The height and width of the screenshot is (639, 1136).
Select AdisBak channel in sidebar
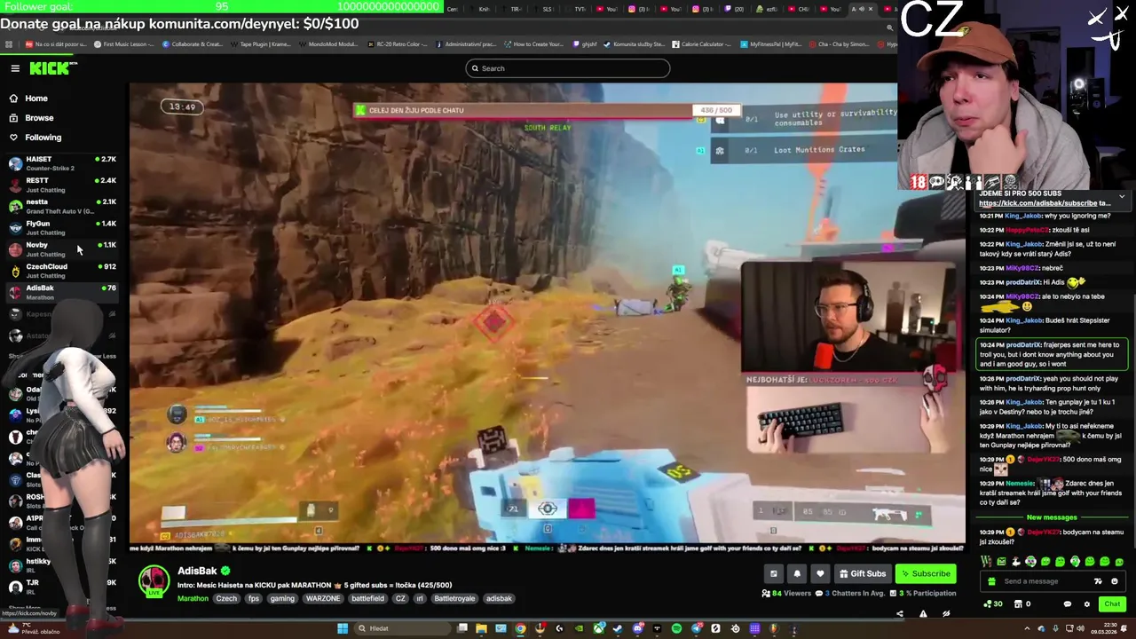pyautogui.click(x=62, y=292)
